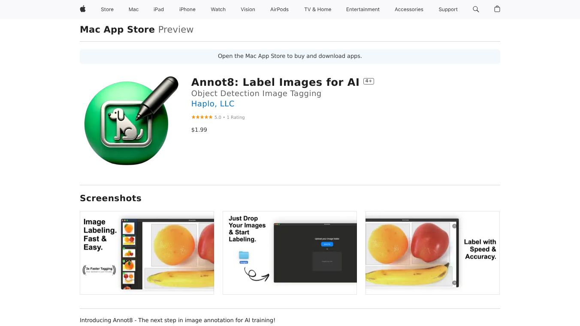This screenshot has width=580, height=326.
Task: Open the Mac menu item
Action: click(133, 9)
